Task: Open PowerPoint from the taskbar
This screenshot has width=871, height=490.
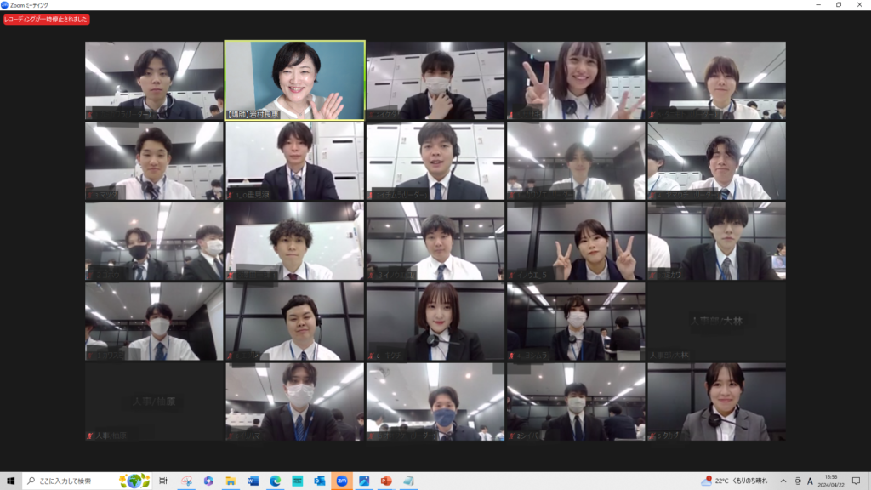Action: [x=385, y=481]
